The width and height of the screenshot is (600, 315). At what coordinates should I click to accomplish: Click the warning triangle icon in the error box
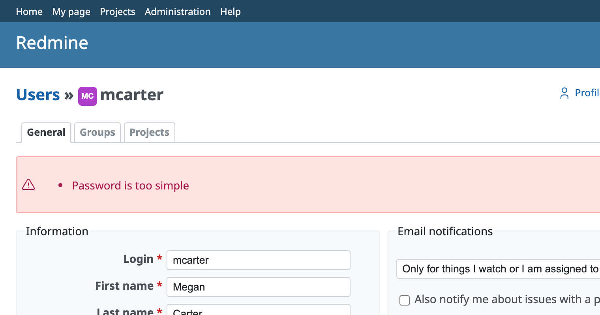tap(28, 185)
